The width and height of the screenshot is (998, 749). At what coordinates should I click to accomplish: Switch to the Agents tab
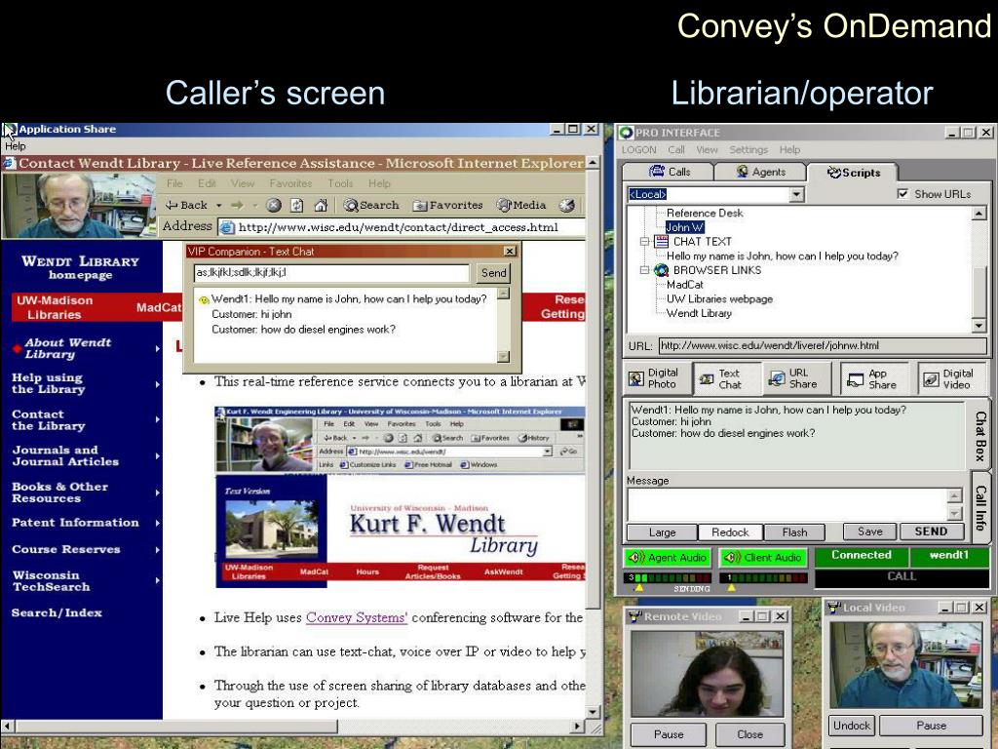tap(760, 172)
